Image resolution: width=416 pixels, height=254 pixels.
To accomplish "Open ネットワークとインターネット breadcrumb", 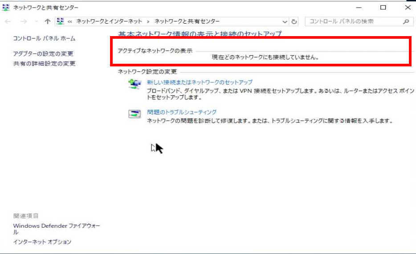I will click(x=109, y=21).
